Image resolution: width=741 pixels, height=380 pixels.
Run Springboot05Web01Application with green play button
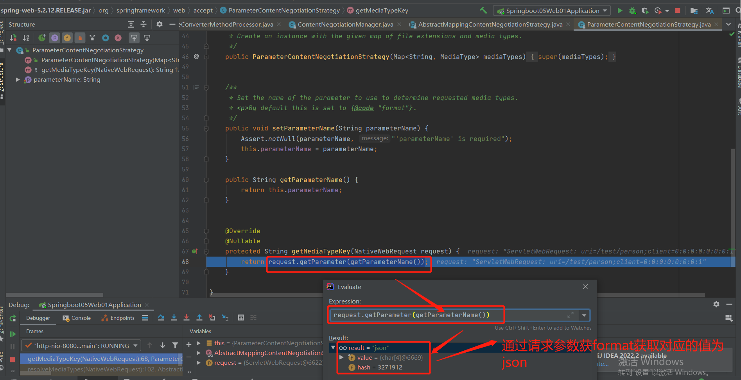point(620,11)
